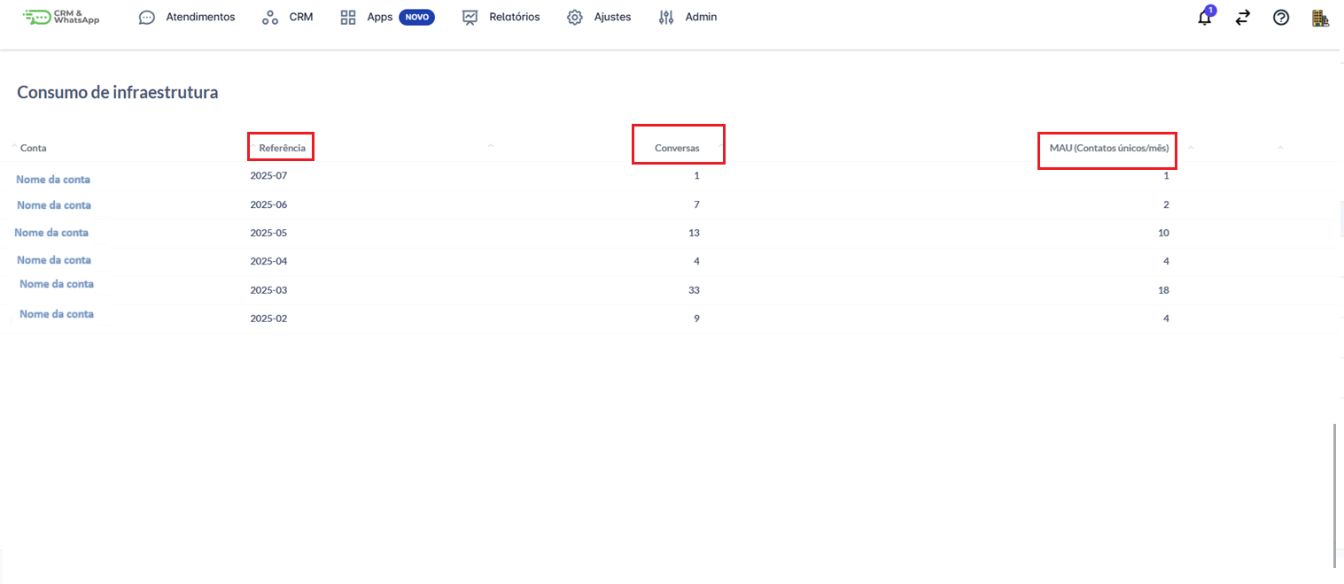Click the Admin sliders icon
The height and width of the screenshot is (584, 1344).
tap(666, 18)
